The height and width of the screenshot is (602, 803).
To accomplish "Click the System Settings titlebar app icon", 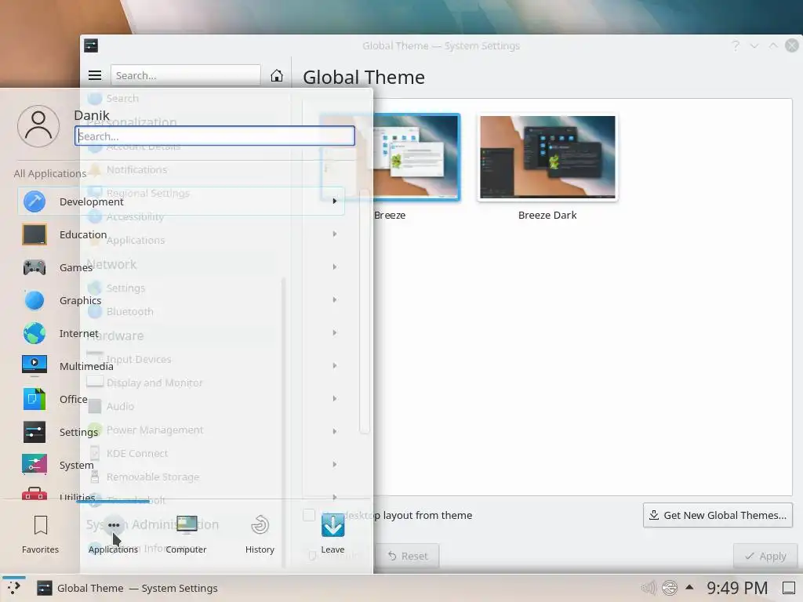I will coord(91,45).
